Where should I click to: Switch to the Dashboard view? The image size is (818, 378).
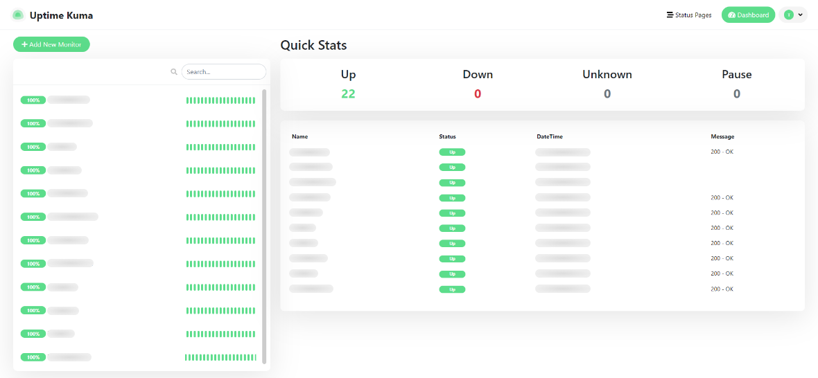748,15
